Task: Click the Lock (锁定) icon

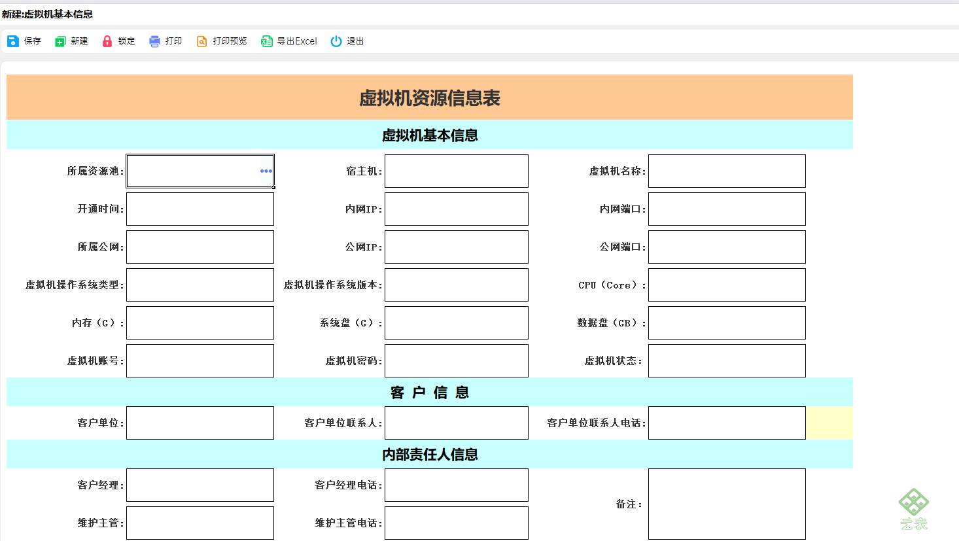Action: 107,41
